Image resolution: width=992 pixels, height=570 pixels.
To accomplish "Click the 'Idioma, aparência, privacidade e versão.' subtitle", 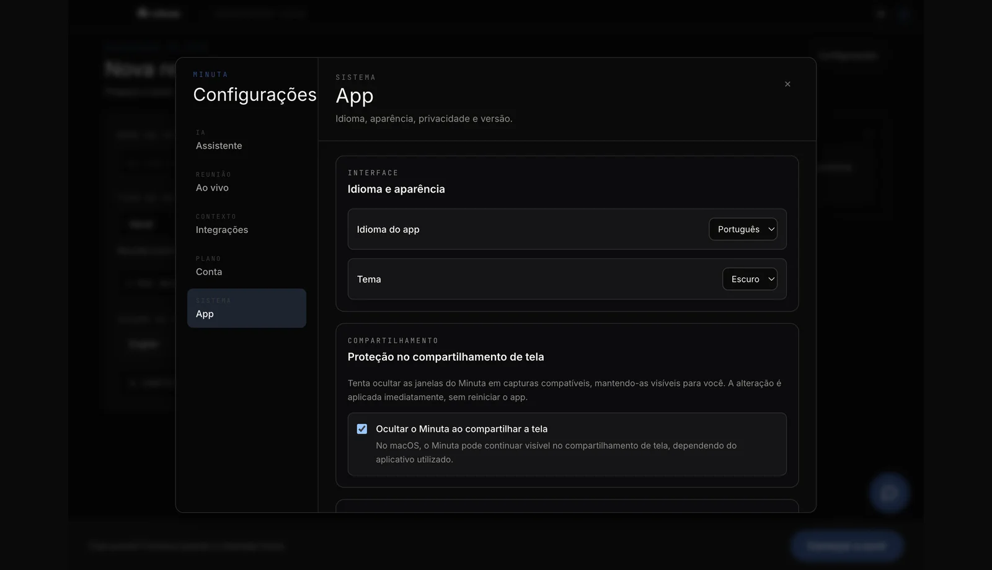I will 424,118.
